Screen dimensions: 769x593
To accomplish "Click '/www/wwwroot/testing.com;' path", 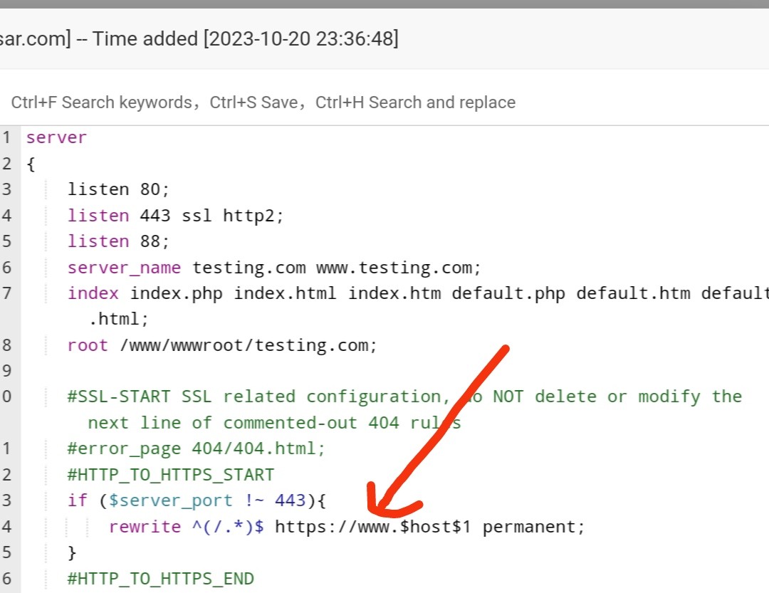I will pyautogui.click(x=249, y=345).
